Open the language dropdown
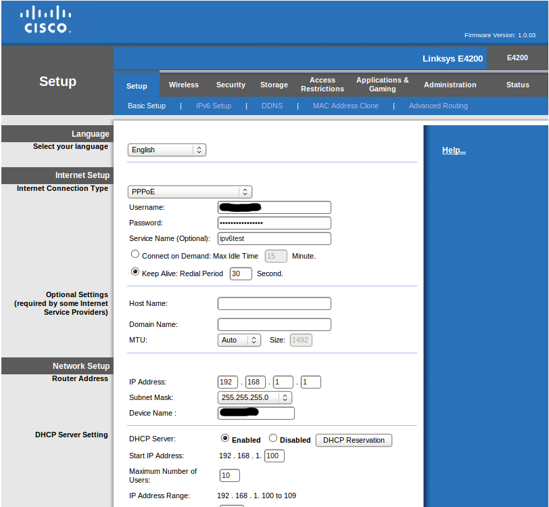This screenshot has height=507, width=549. [166, 150]
